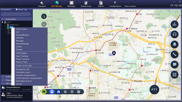Click the headset icon on right

[x=174, y=34]
